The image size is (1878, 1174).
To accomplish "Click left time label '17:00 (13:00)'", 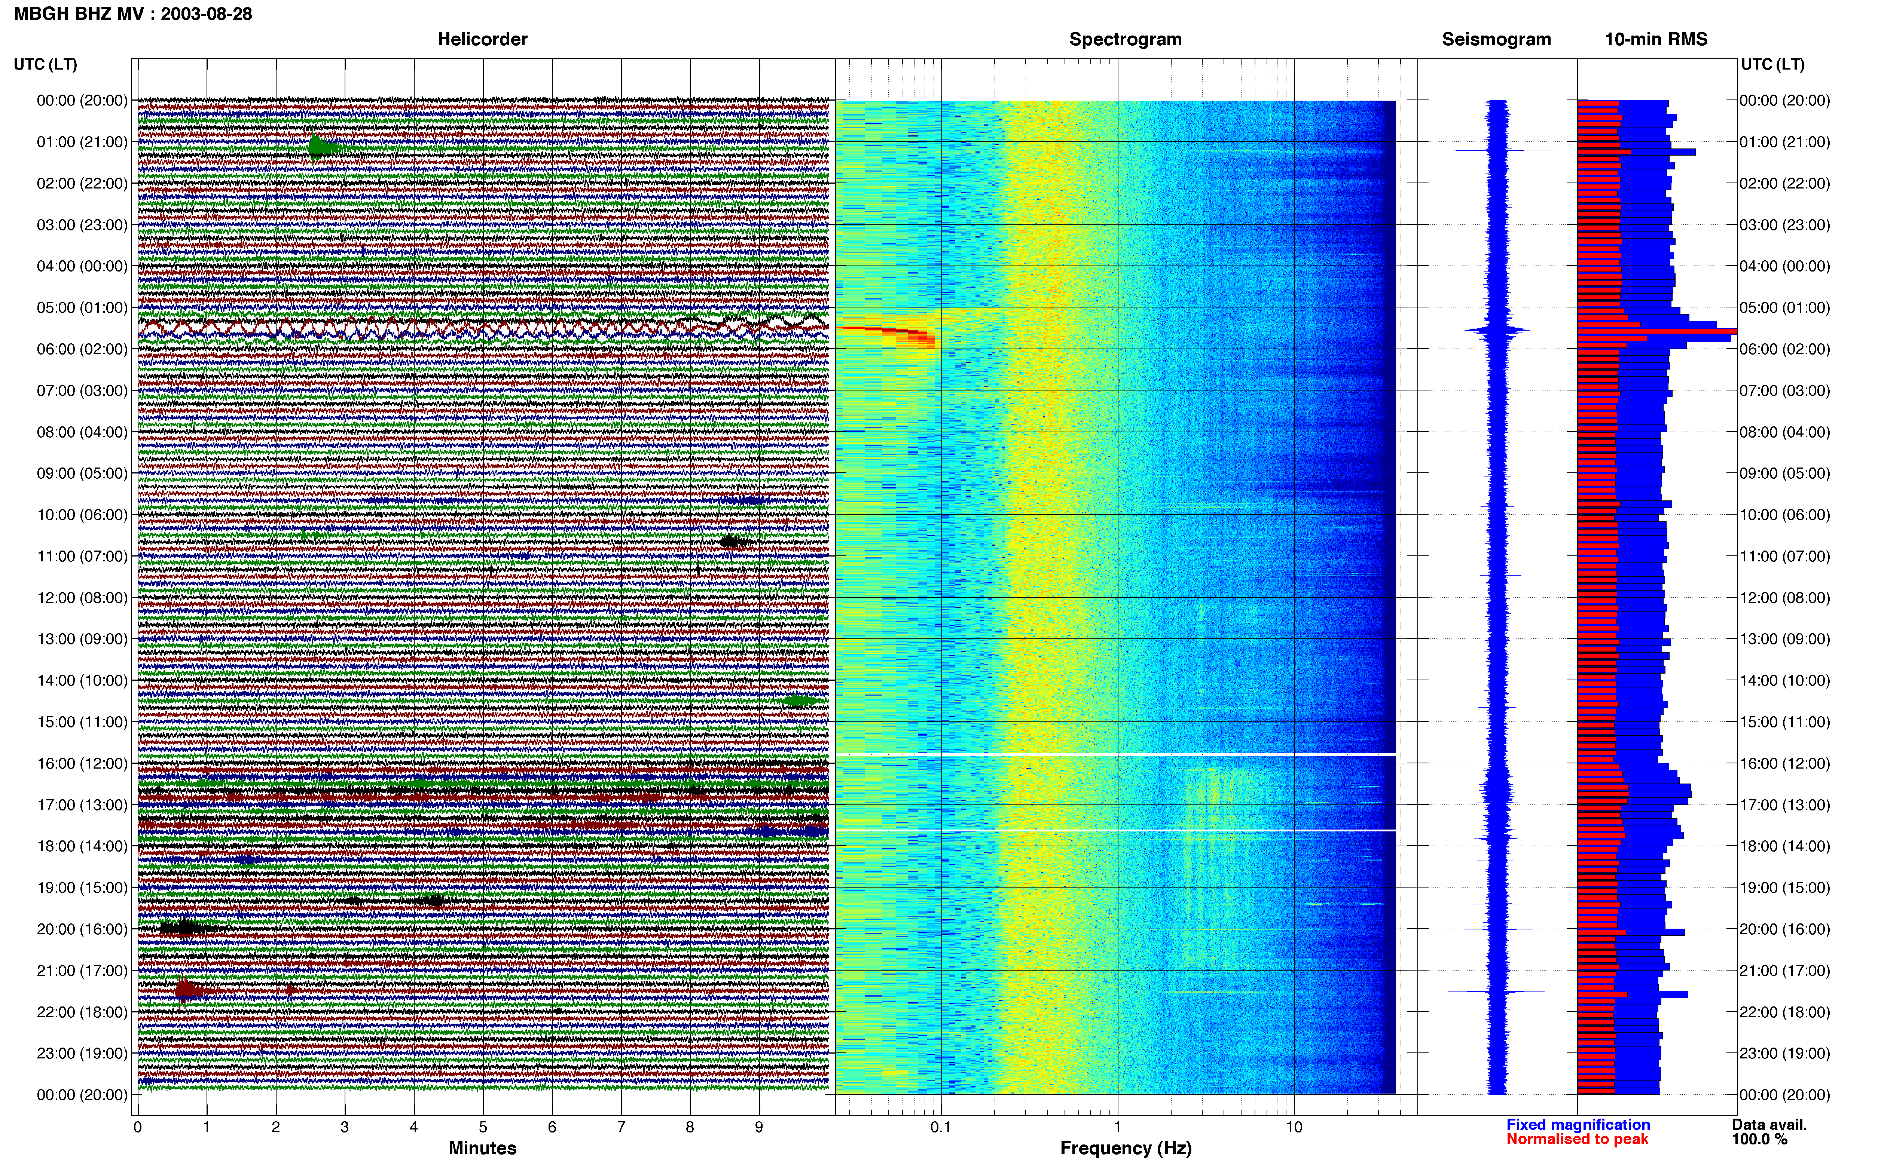I will point(82,805).
